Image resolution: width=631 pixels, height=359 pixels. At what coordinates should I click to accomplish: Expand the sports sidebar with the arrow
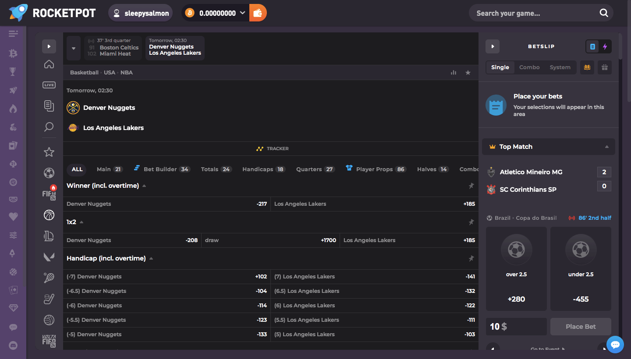coord(49,46)
